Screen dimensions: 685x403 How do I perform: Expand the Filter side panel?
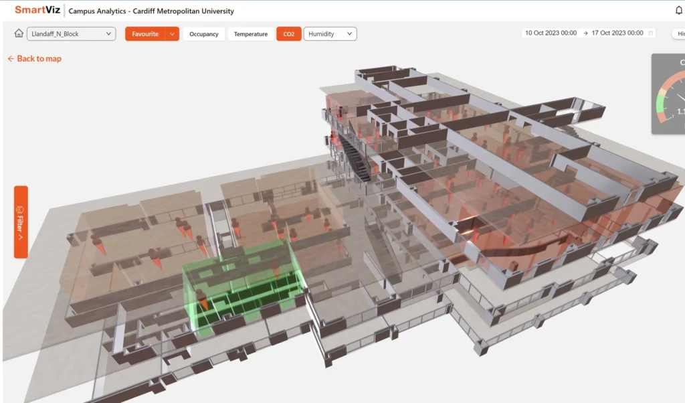21,222
